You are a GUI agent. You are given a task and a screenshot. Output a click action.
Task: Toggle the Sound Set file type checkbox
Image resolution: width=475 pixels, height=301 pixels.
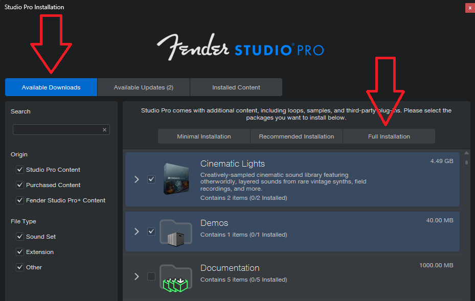coord(20,237)
